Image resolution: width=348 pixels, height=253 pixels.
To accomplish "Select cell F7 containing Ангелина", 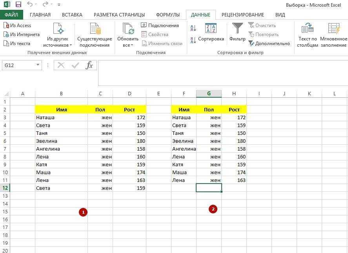I will tap(184, 149).
